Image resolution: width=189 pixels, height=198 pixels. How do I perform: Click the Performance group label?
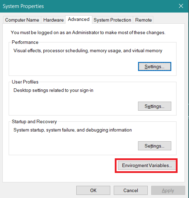[25, 42]
